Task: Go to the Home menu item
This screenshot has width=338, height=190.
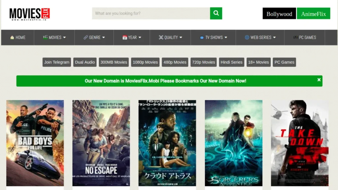Action: coord(18,38)
